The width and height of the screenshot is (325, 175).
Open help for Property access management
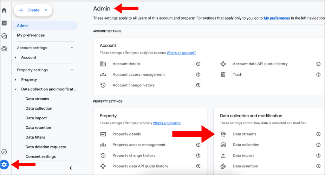coord(198,145)
